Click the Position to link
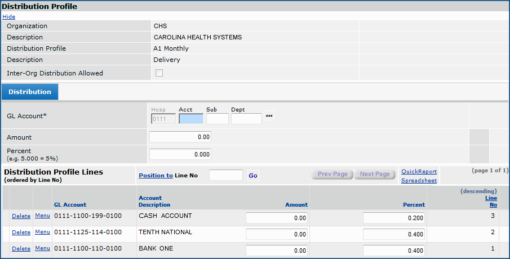Image resolution: width=510 pixels, height=259 pixels. [156, 176]
